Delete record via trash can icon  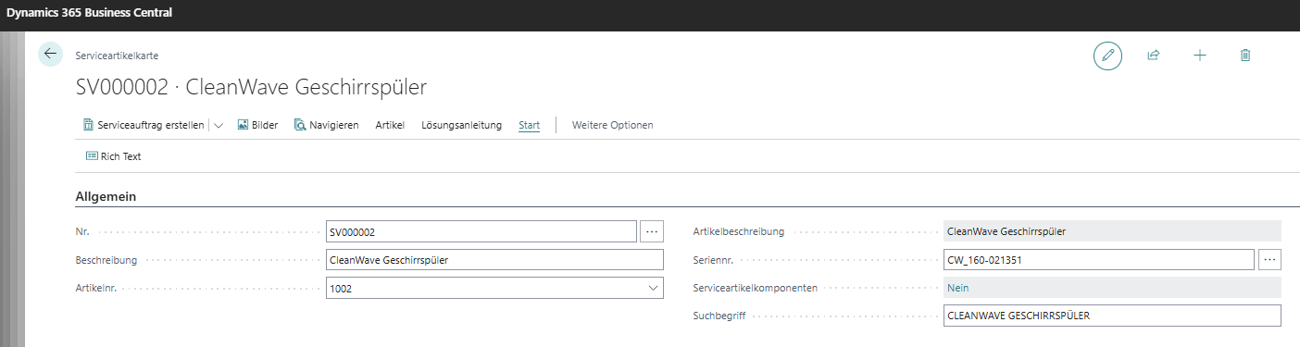coord(1245,56)
